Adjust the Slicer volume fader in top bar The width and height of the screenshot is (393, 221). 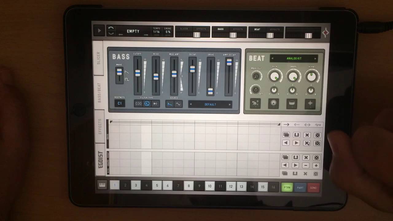(196, 35)
